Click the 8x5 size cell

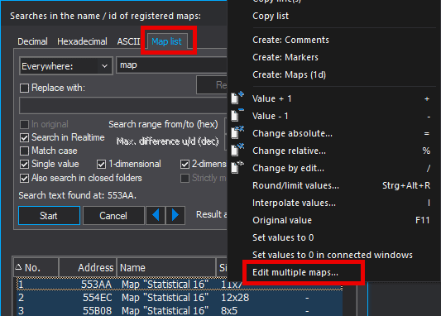pyautogui.click(x=229, y=311)
